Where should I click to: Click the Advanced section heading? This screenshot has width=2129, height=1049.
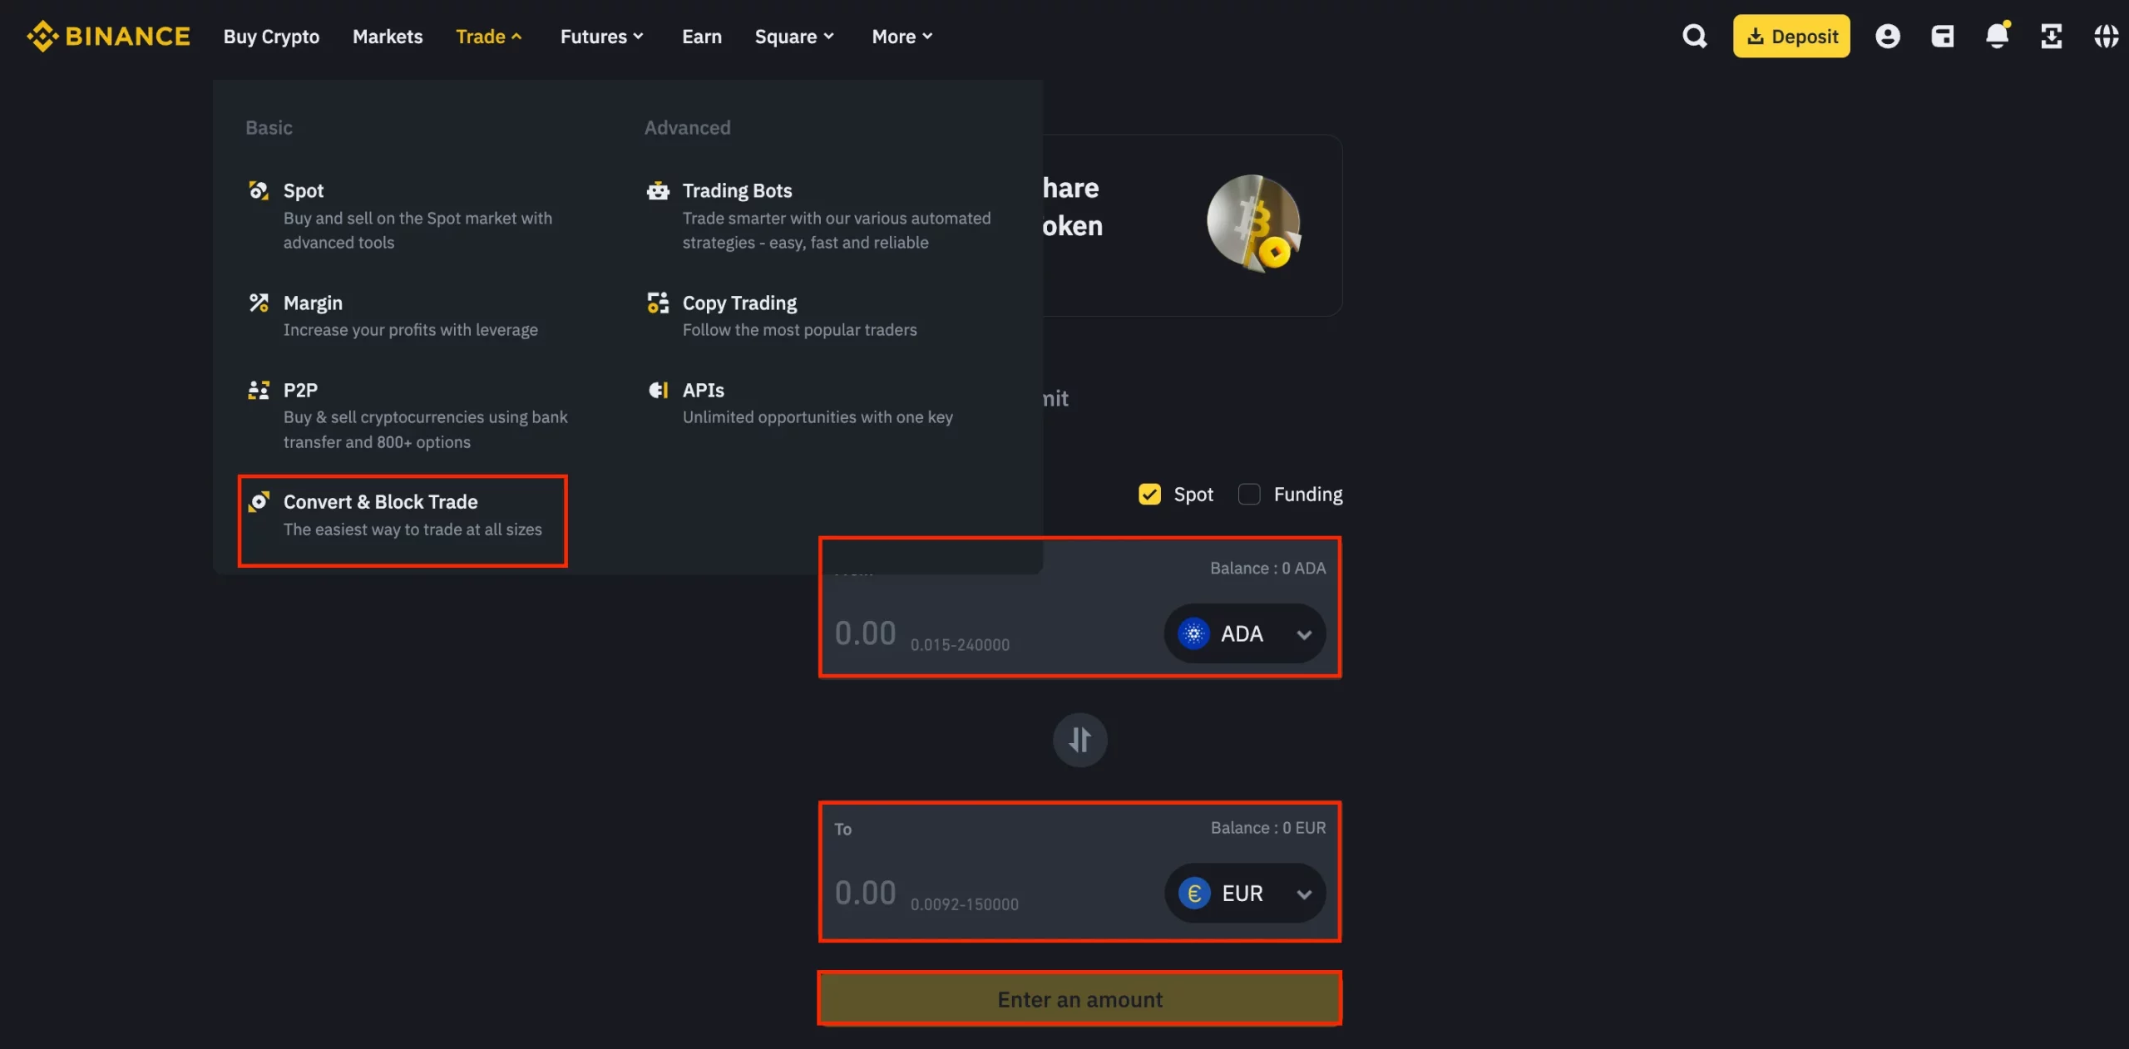[687, 127]
